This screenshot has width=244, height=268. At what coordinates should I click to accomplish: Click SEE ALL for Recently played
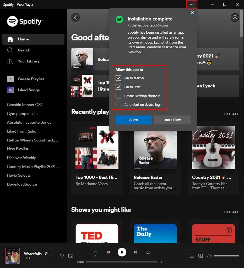(231, 114)
